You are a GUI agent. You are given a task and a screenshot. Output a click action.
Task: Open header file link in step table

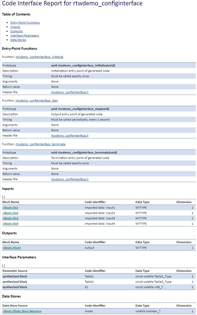tap(70, 136)
